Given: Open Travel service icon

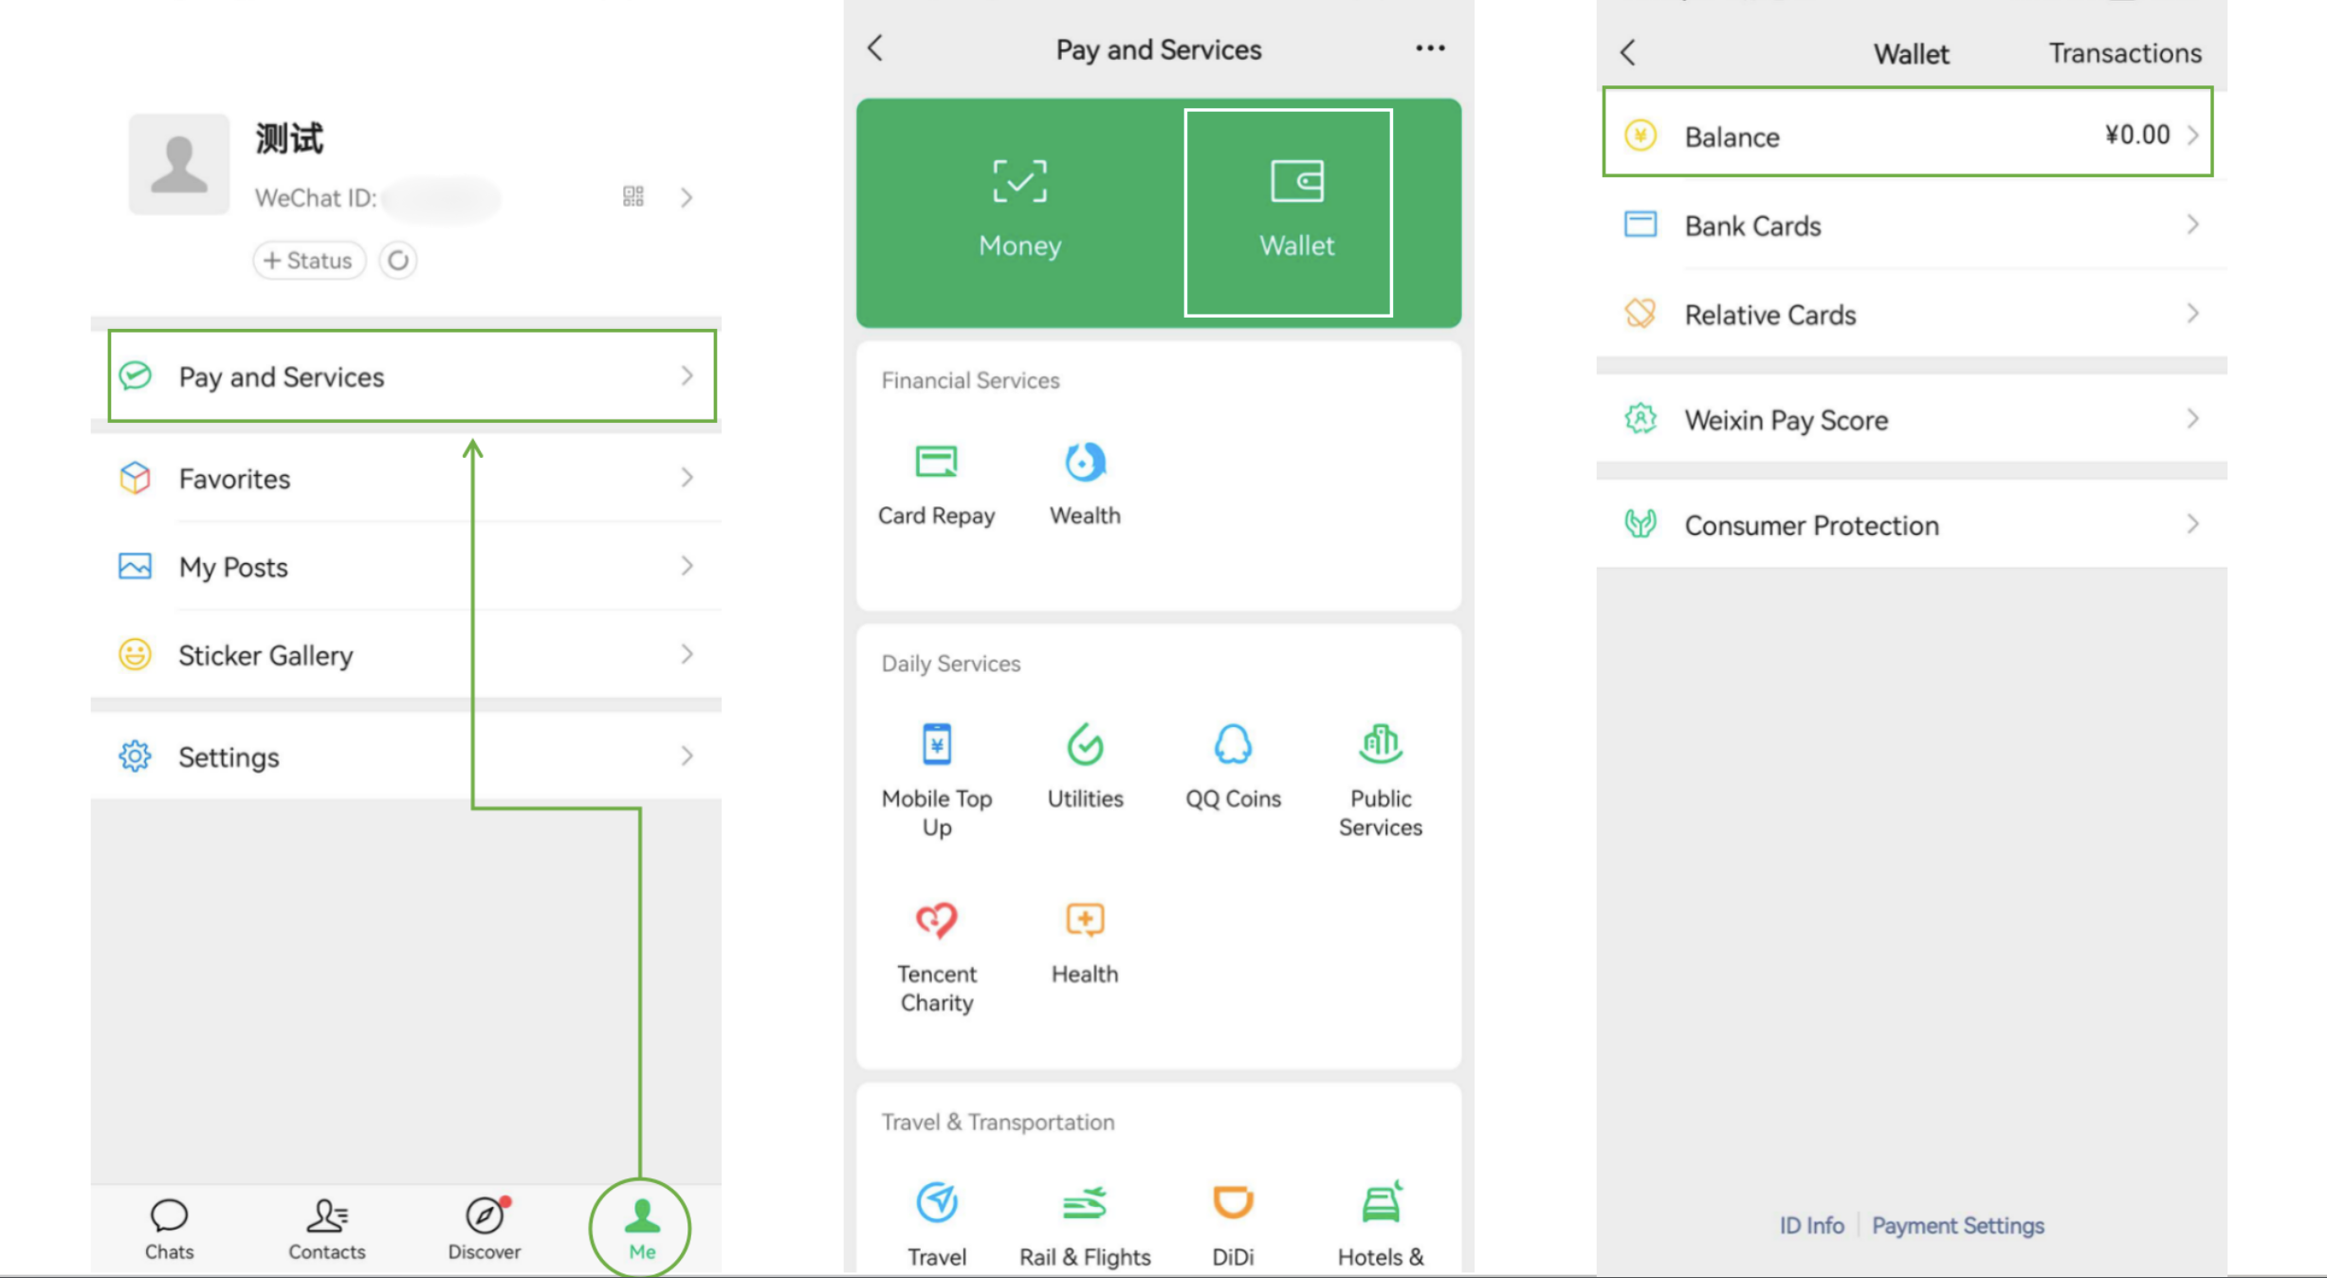Looking at the screenshot, I should tap(937, 1203).
